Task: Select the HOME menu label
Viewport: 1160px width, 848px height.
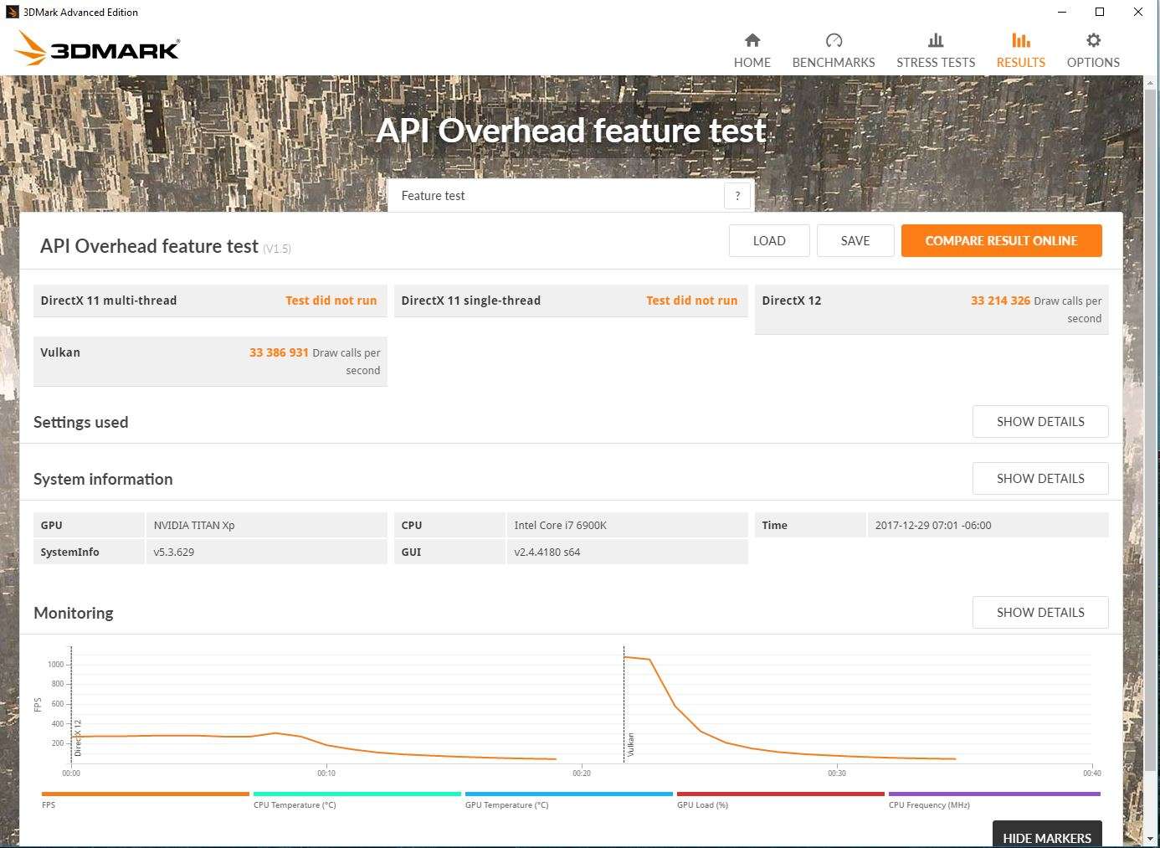Action: (752, 63)
